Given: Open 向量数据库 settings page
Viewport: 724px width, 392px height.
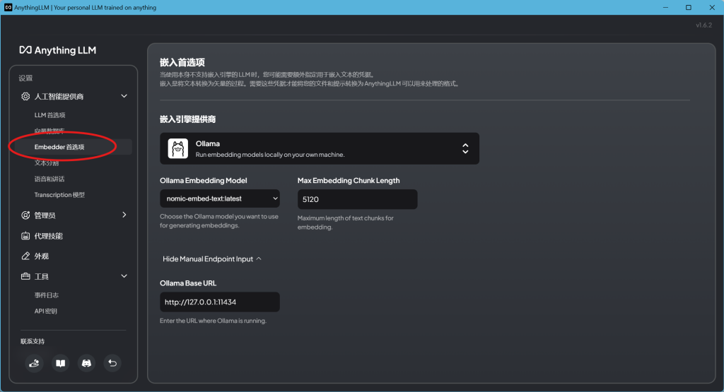Looking at the screenshot, I should 49,131.
